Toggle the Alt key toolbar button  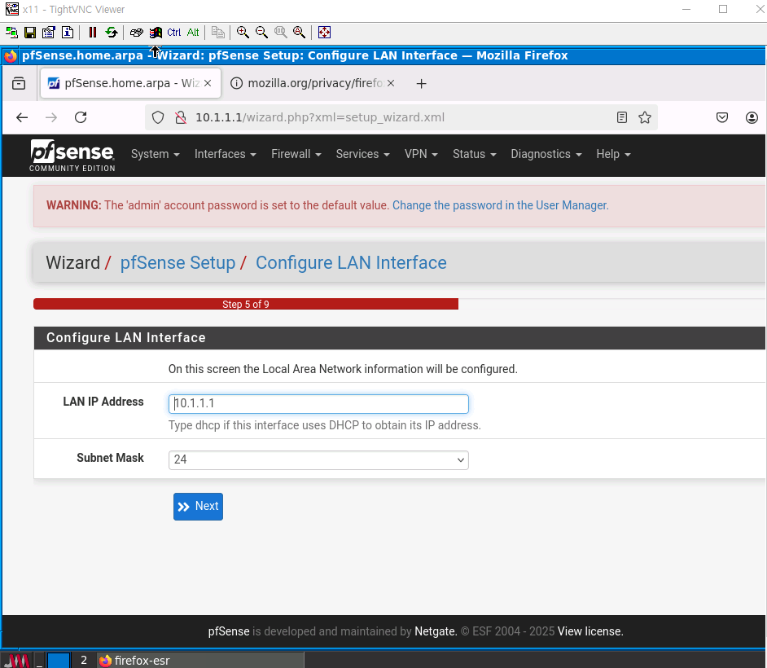click(193, 33)
